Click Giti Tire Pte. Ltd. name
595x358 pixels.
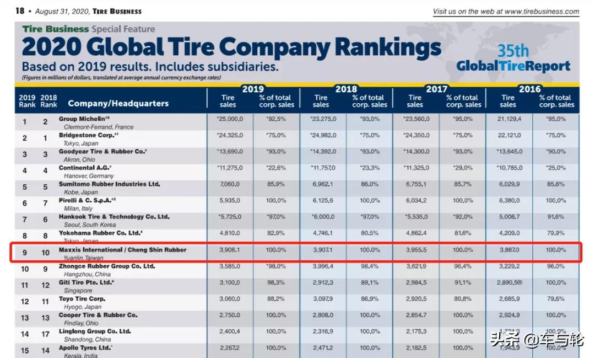(86, 283)
